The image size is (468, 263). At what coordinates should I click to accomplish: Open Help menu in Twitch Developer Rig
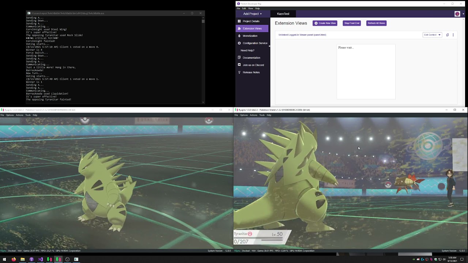pyautogui.click(x=257, y=8)
